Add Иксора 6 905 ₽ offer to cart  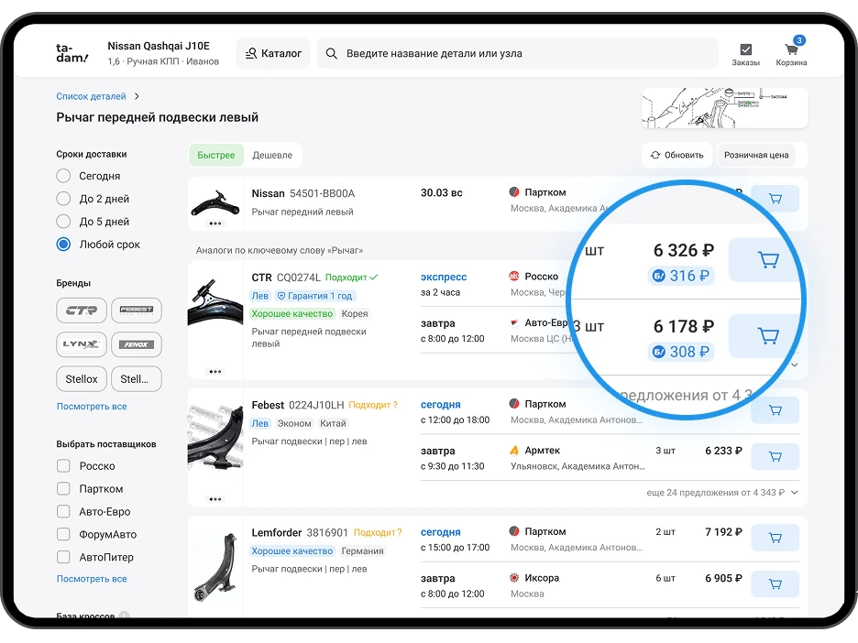(775, 584)
